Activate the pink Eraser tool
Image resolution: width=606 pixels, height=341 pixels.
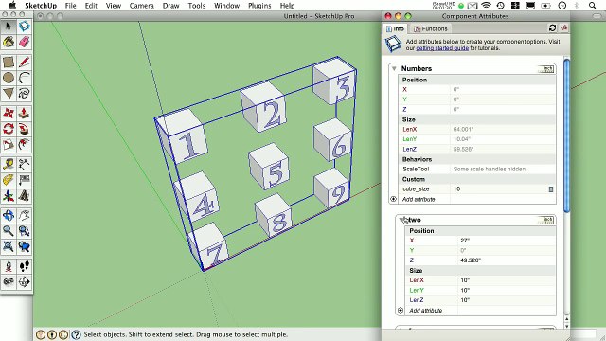tap(24, 42)
